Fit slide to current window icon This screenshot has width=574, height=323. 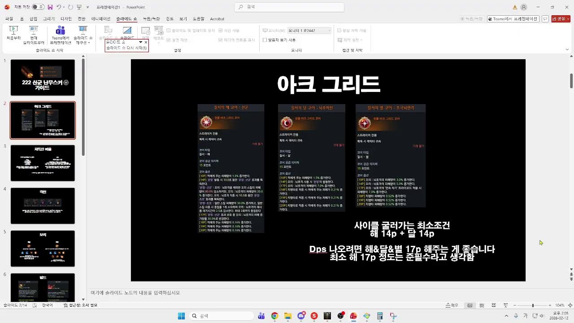point(570,305)
